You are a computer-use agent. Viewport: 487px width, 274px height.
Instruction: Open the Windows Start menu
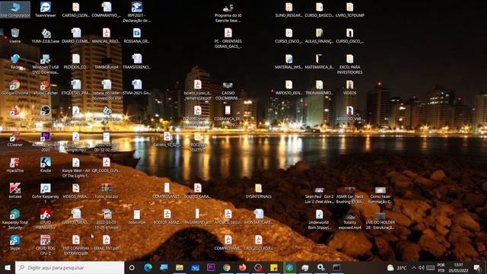pos(8,267)
